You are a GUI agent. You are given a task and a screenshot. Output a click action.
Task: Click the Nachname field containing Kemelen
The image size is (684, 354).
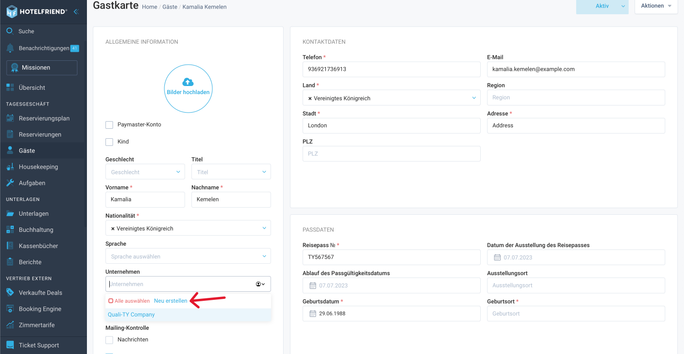click(231, 200)
